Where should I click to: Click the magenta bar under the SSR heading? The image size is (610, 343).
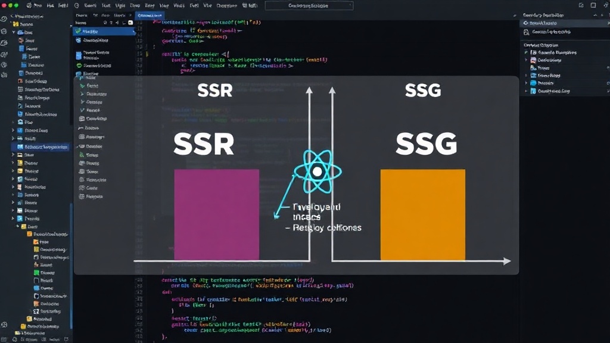point(217,214)
